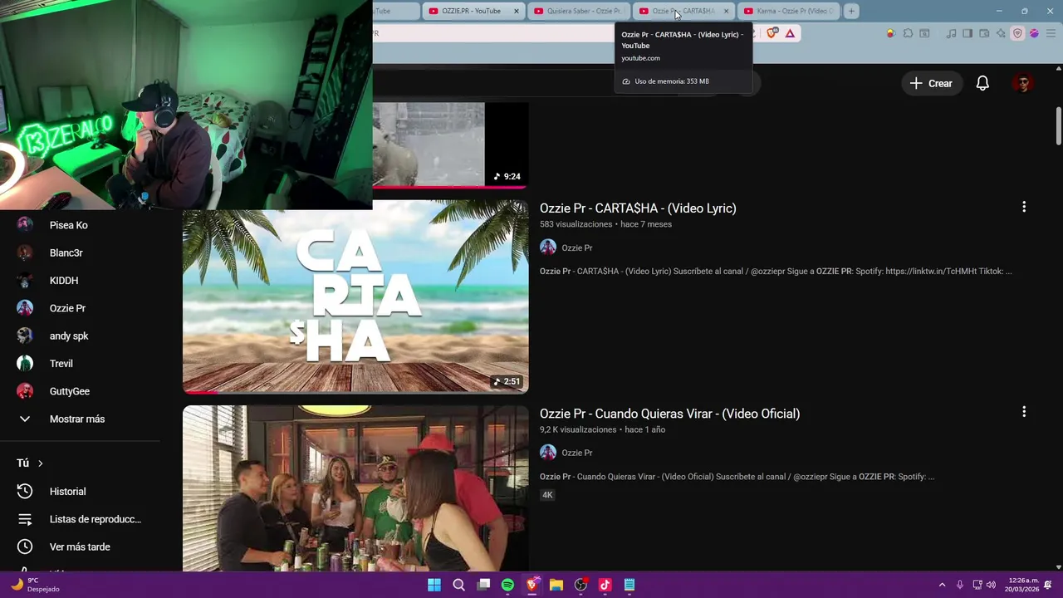The width and height of the screenshot is (1063, 598).
Task: Open weather widget 9°C Despejado
Action: (35, 585)
